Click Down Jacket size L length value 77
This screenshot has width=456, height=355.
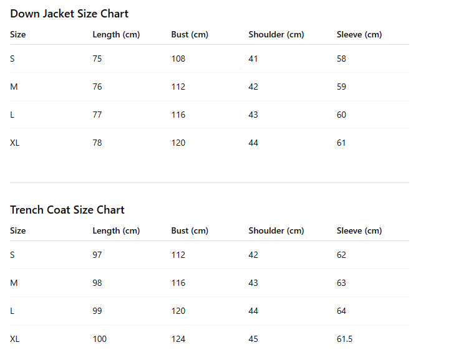pos(97,115)
